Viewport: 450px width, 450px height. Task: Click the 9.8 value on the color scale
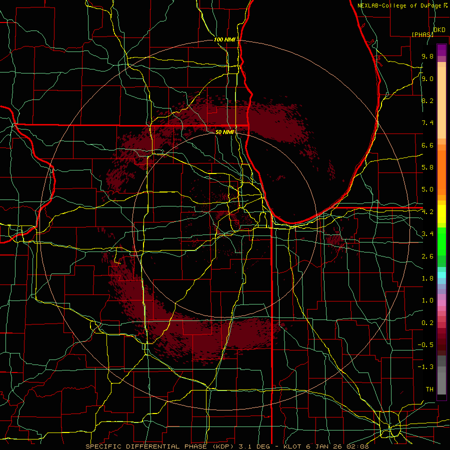[x=427, y=56]
